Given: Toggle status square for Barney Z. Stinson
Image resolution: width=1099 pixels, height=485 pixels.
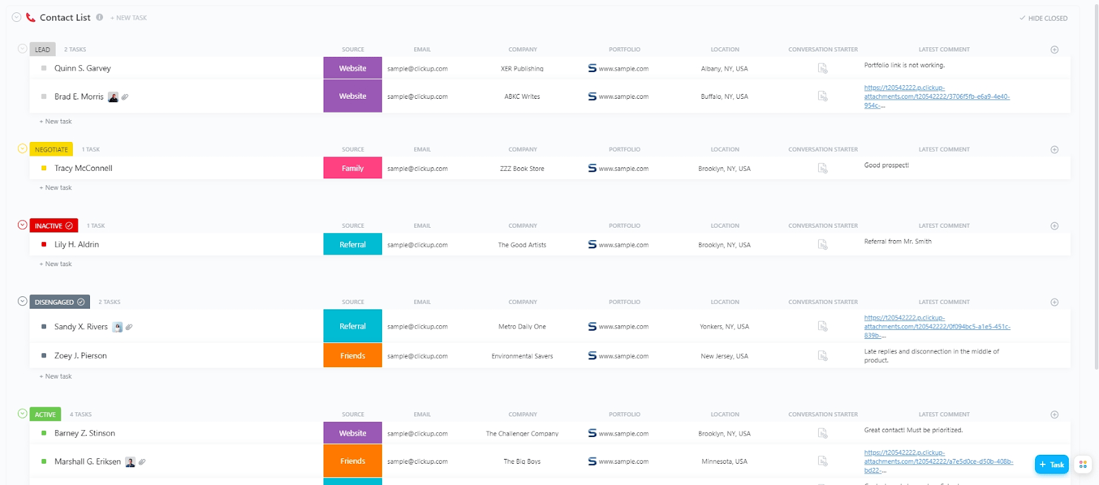Looking at the screenshot, I should click(x=44, y=433).
